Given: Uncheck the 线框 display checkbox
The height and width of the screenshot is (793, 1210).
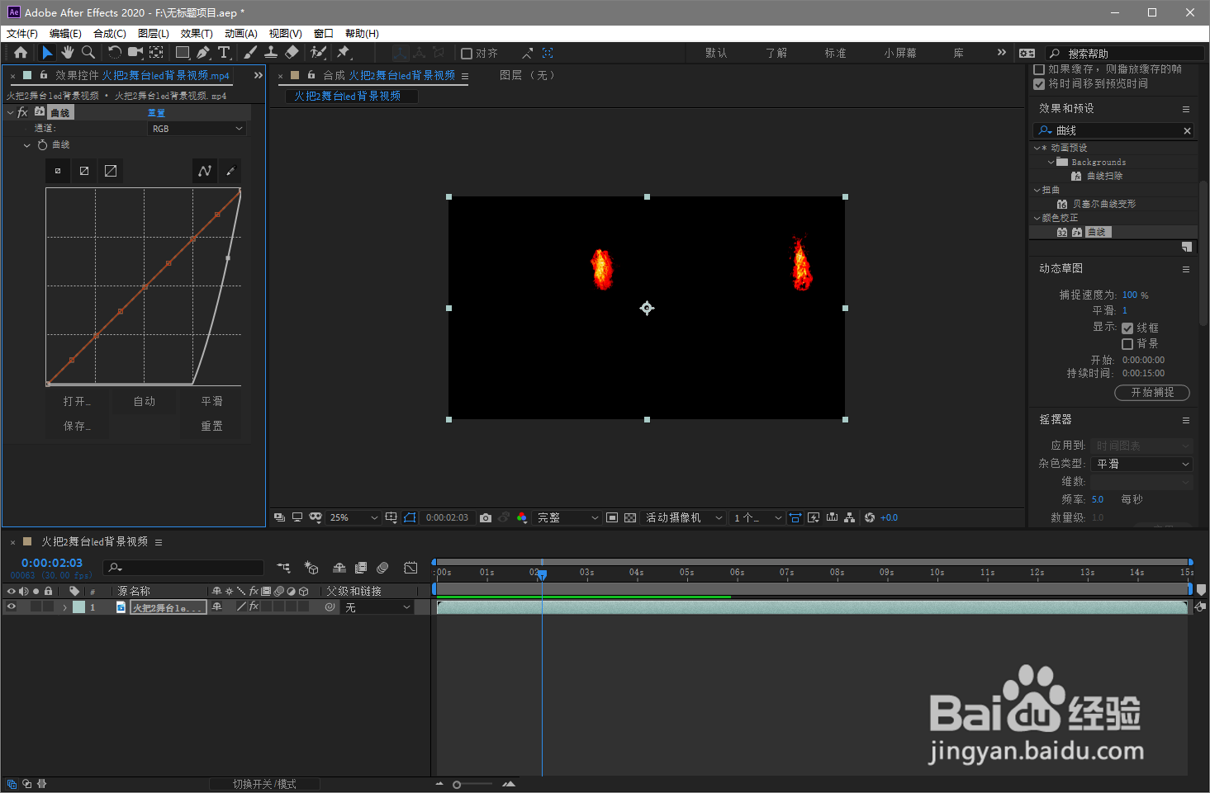Looking at the screenshot, I should [x=1127, y=328].
